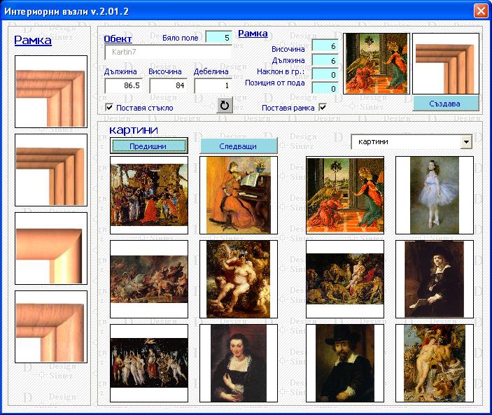Select the ballerina painting thumbnail
The width and height of the screenshot is (492, 415).
(x=435, y=195)
